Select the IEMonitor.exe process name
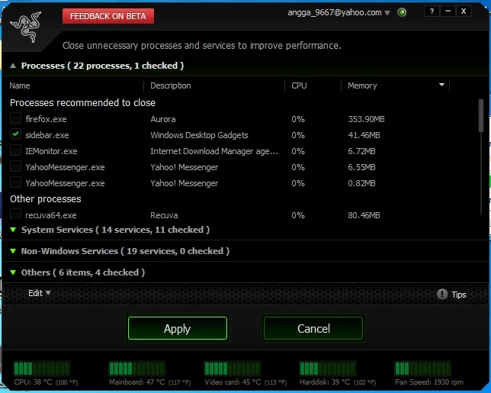 pos(51,151)
